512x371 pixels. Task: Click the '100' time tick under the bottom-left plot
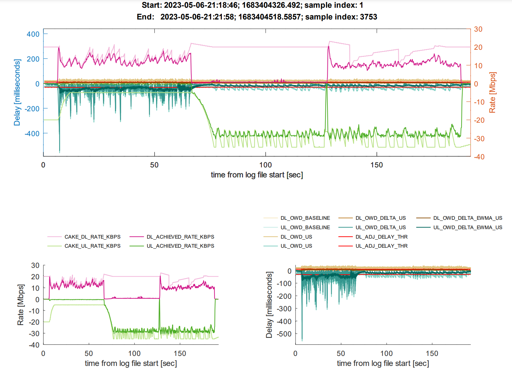pyautogui.click(x=134, y=354)
